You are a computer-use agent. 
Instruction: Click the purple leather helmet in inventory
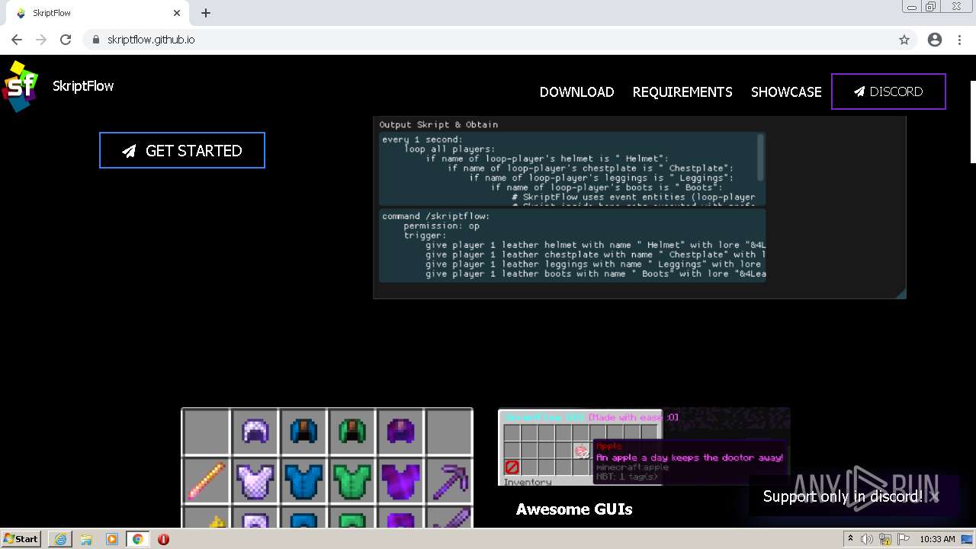401,431
